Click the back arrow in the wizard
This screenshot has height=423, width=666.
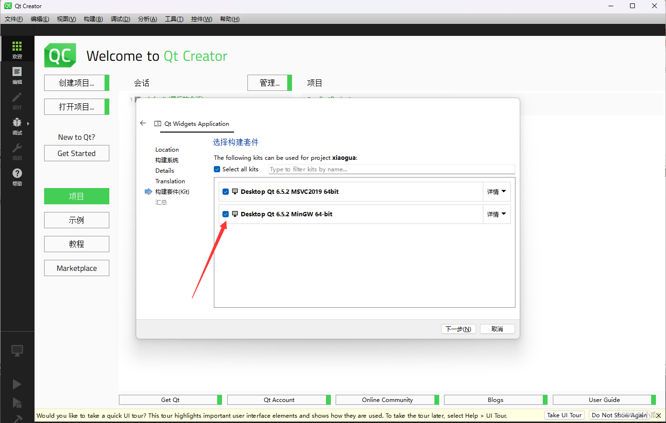tap(142, 123)
